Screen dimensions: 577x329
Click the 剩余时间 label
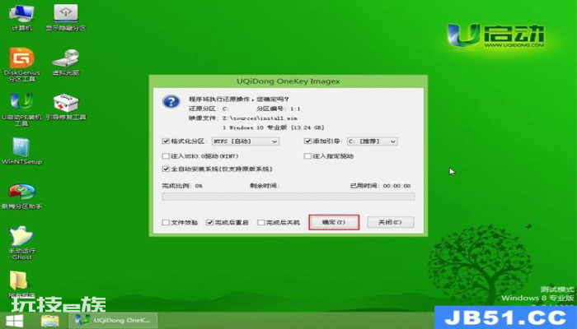pos(265,186)
